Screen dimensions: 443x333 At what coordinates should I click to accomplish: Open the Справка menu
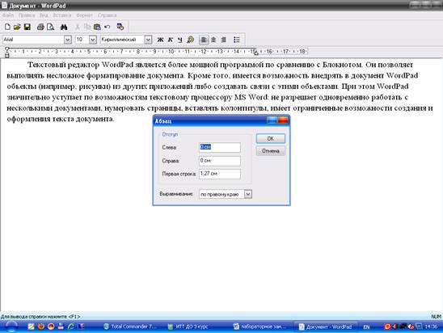(107, 15)
